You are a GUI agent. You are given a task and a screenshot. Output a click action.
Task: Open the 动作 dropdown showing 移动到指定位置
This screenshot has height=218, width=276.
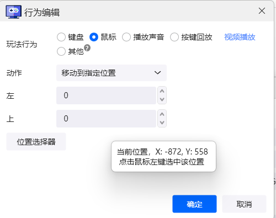tap(112, 73)
